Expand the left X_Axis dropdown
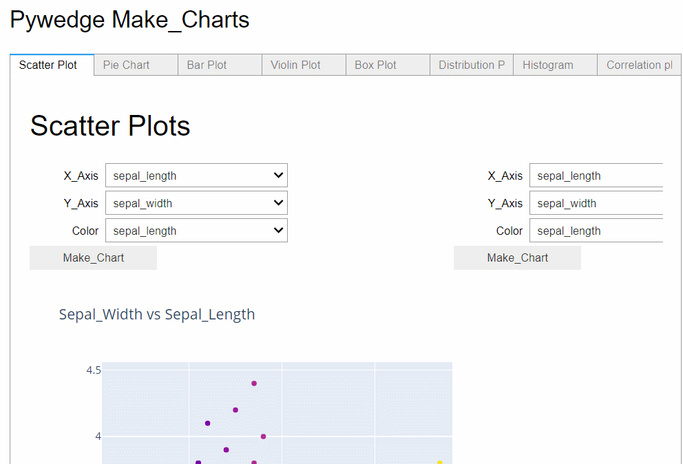 [196, 176]
